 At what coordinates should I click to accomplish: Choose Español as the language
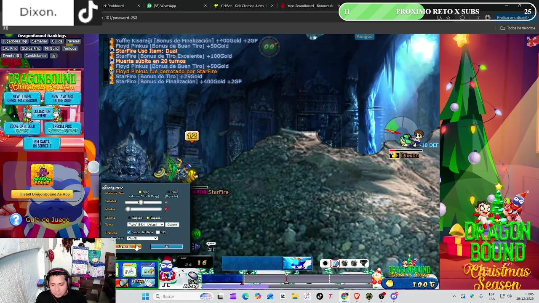click(x=148, y=218)
